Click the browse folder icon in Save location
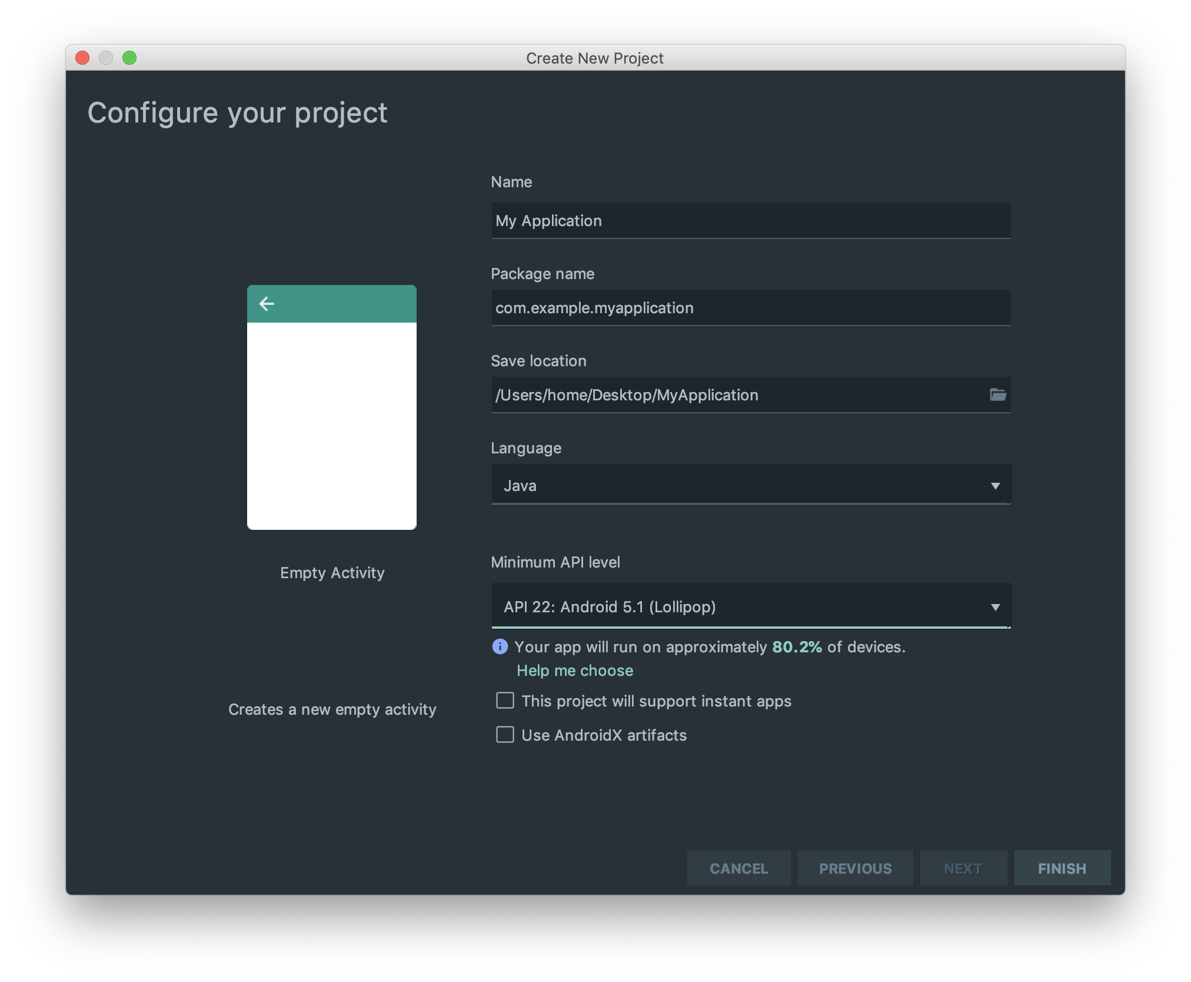Viewport: 1191px width, 982px height. (997, 394)
